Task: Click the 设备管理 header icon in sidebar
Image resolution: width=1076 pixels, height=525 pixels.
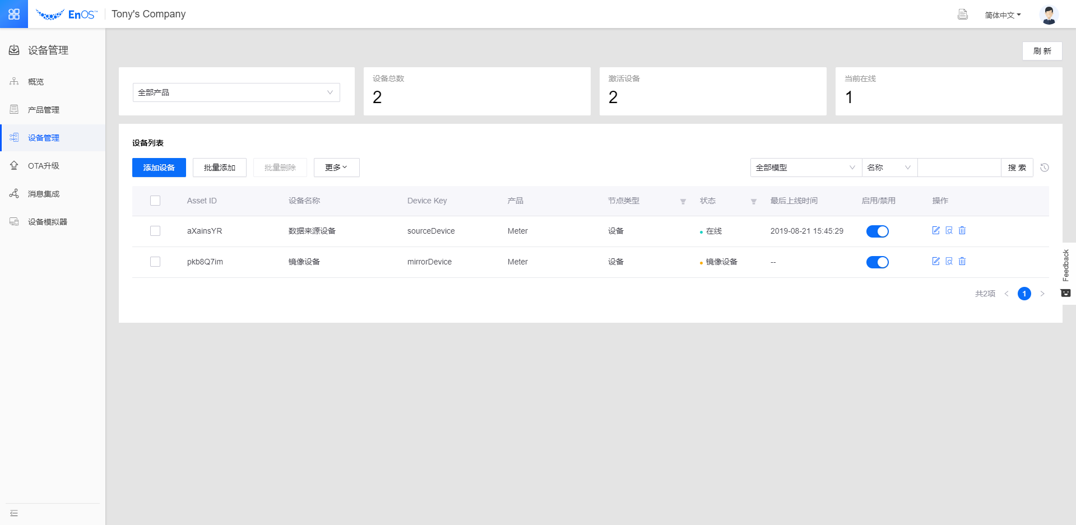Action: pyautogui.click(x=14, y=50)
